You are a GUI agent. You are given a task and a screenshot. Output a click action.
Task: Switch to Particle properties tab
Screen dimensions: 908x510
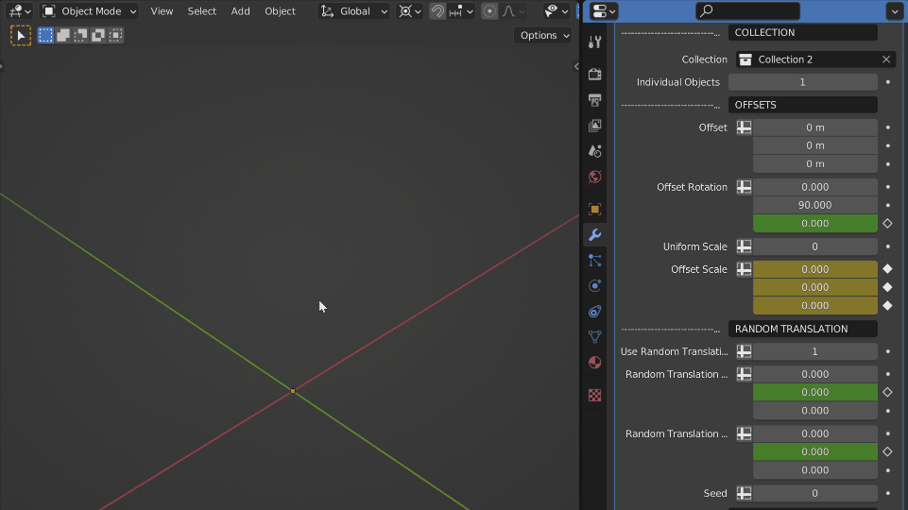tap(594, 260)
